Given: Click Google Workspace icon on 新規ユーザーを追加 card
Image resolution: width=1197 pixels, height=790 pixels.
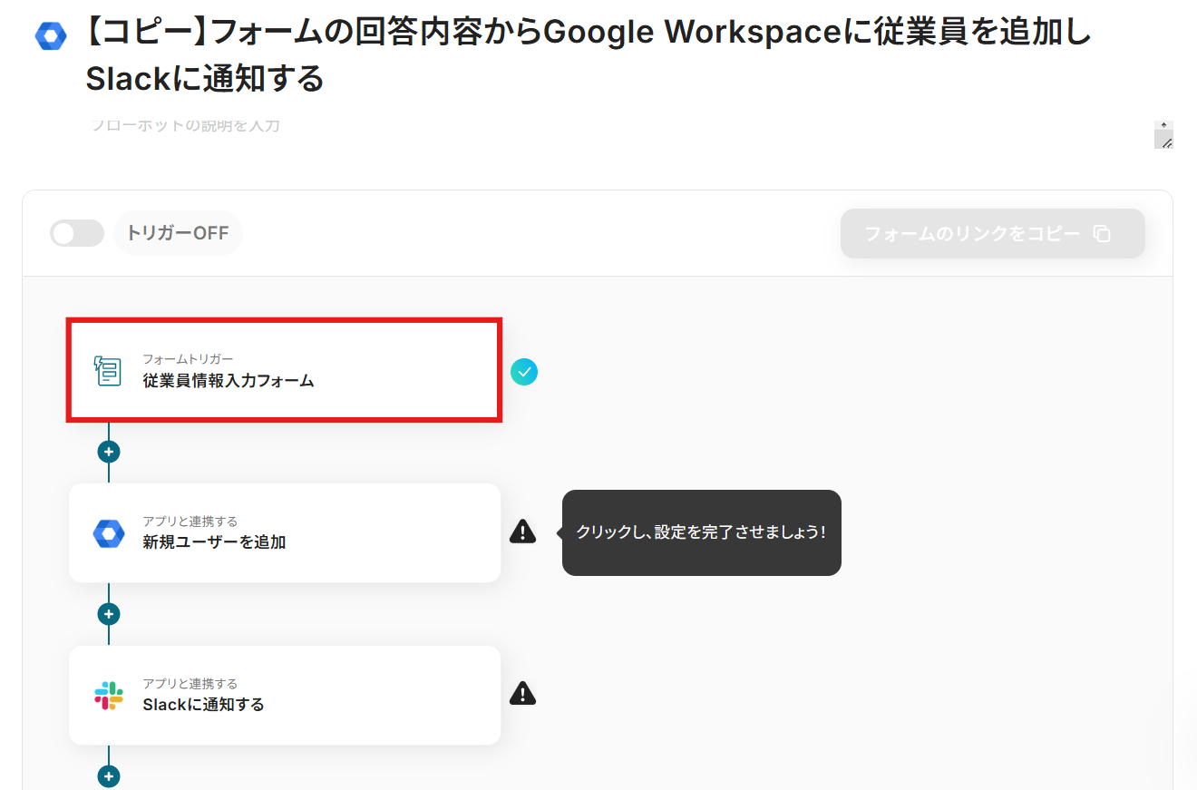Looking at the screenshot, I should (109, 533).
